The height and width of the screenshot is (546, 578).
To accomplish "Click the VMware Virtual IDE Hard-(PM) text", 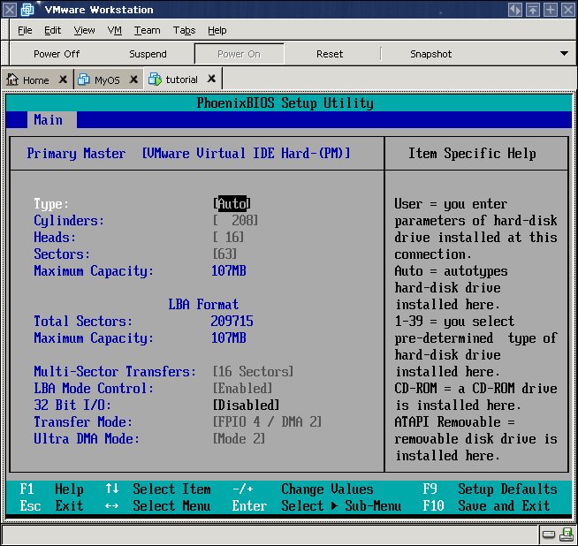I will pyautogui.click(x=246, y=153).
